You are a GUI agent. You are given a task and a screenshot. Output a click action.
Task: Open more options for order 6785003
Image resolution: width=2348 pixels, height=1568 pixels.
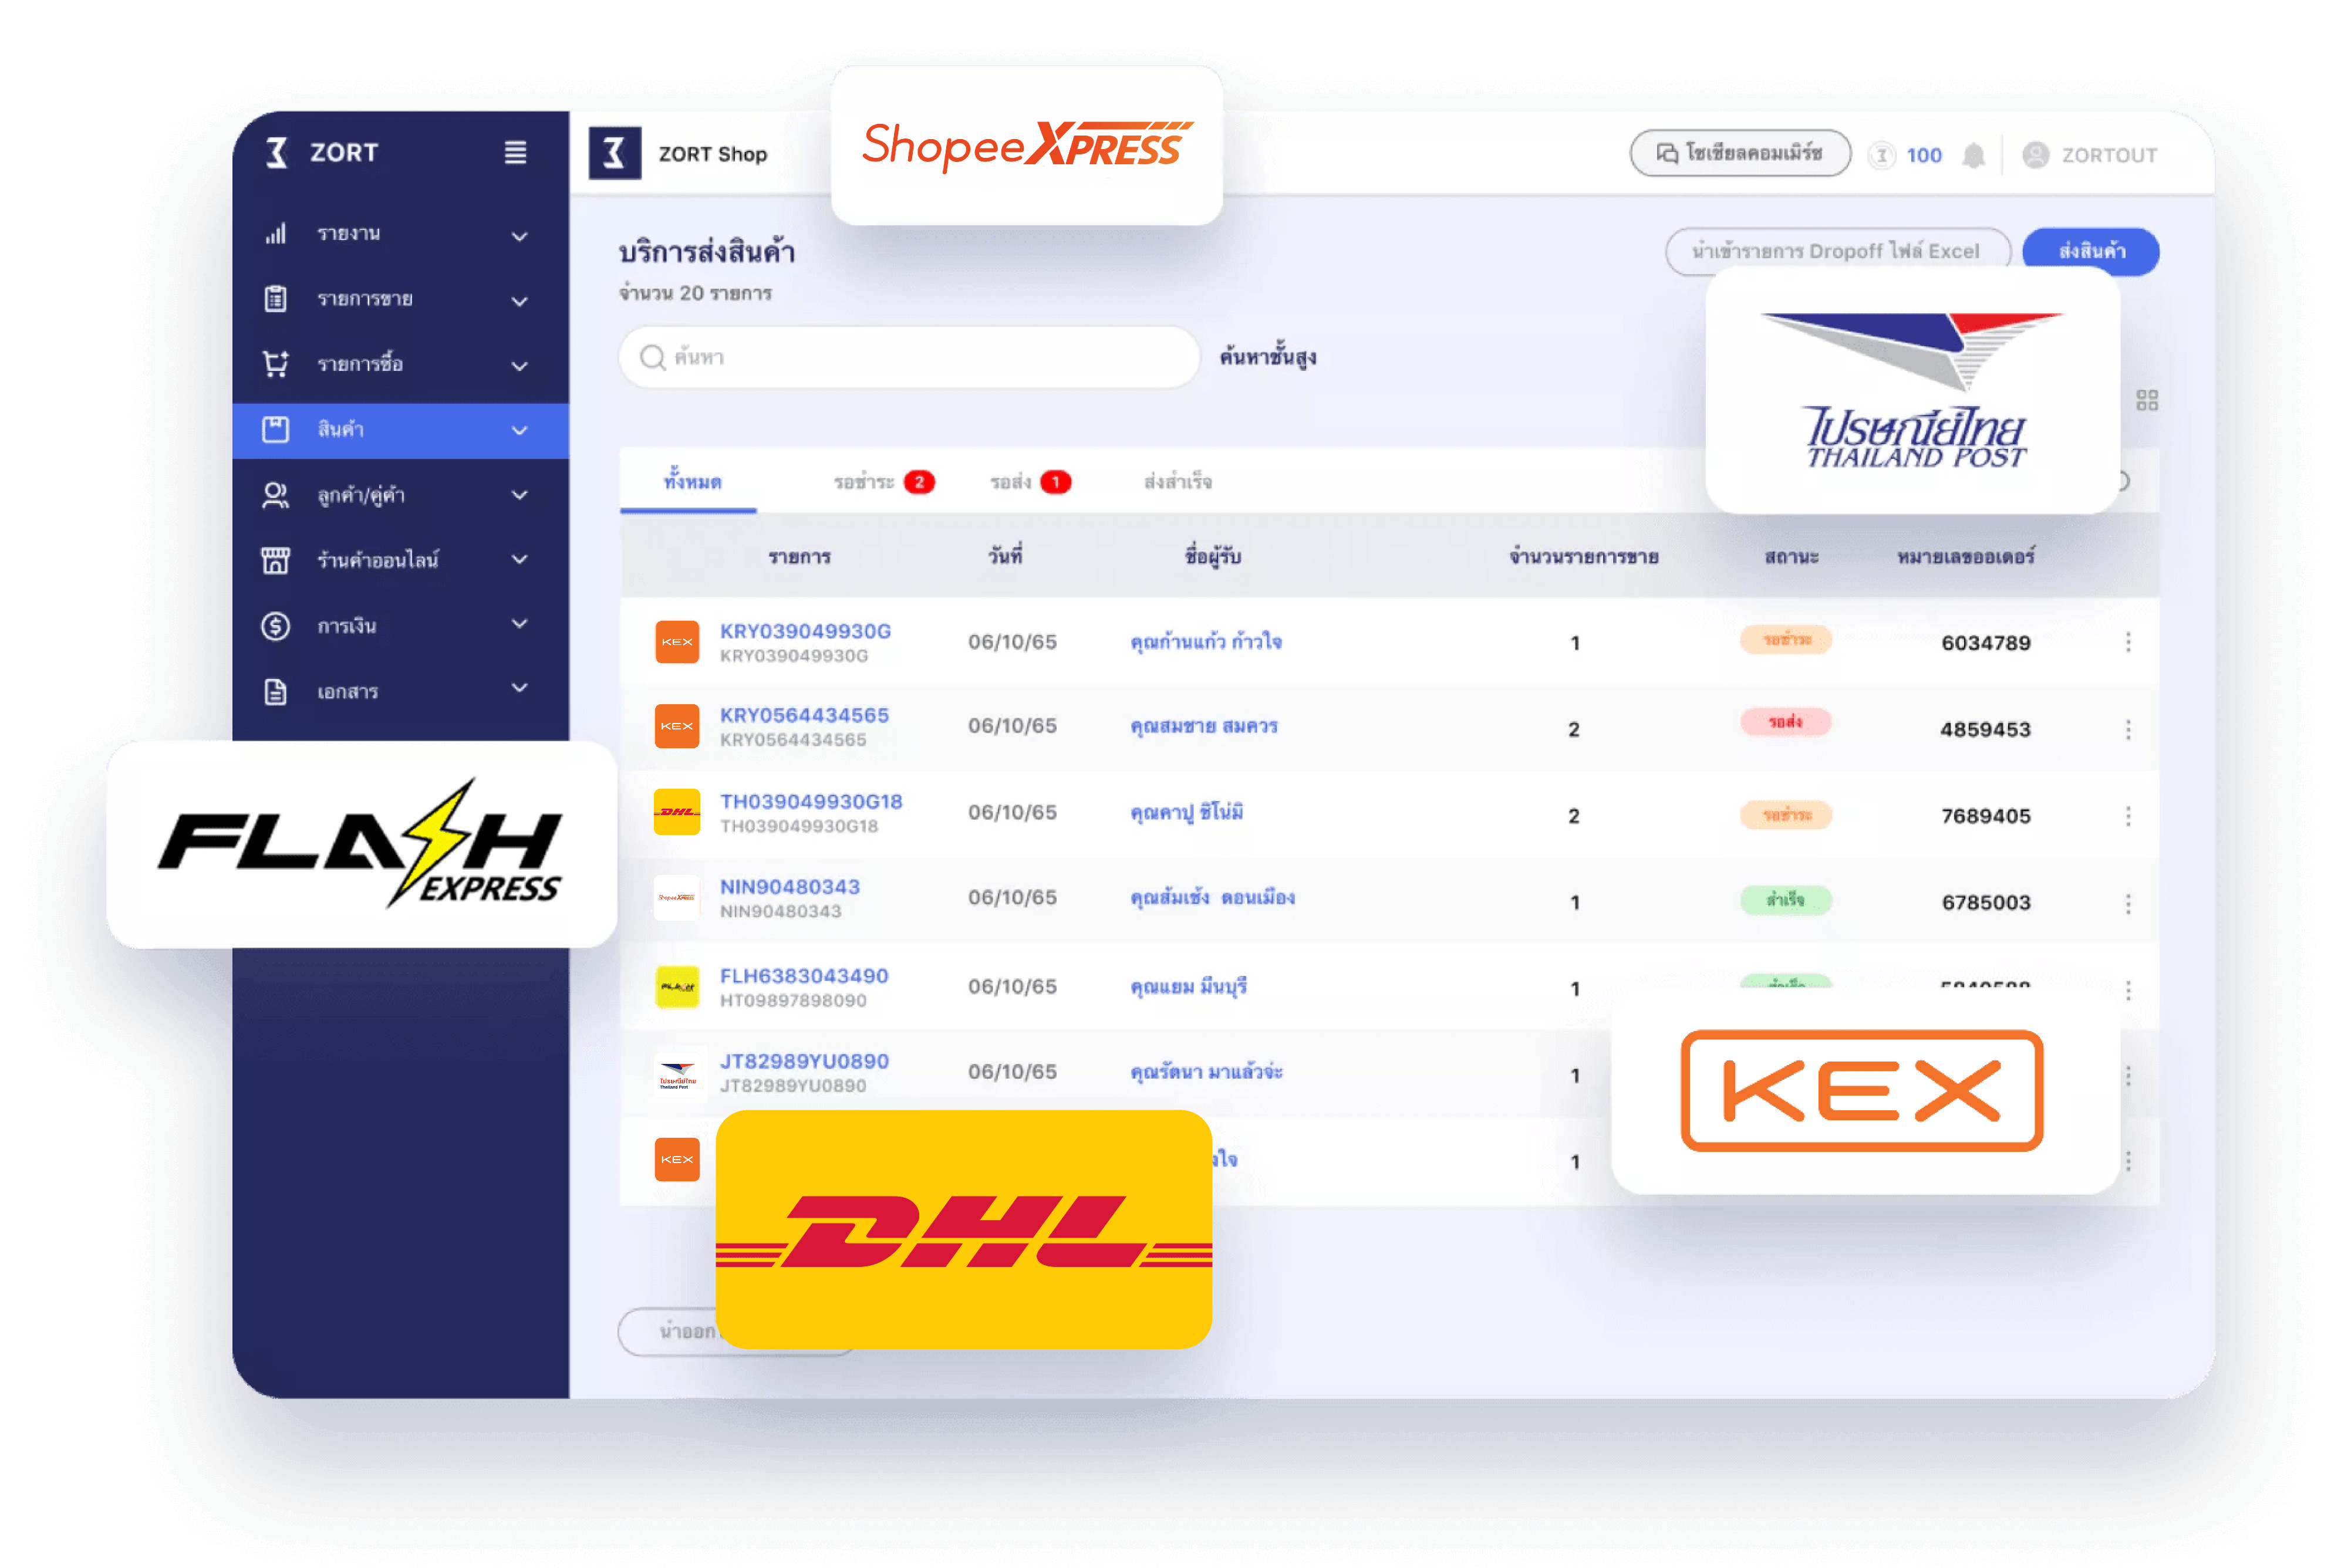point(2128,903)
